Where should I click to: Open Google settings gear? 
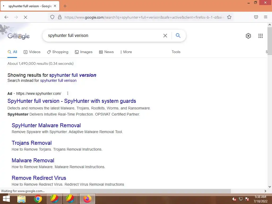248,36
